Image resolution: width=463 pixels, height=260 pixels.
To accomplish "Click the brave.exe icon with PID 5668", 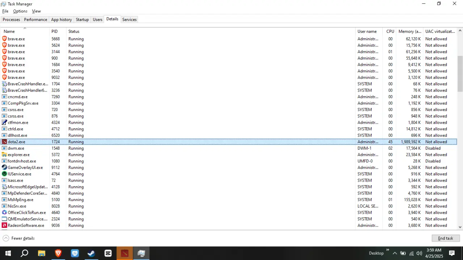I will click(x=4, y=39).
